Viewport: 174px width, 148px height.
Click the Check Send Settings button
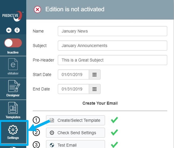[75, 133]
